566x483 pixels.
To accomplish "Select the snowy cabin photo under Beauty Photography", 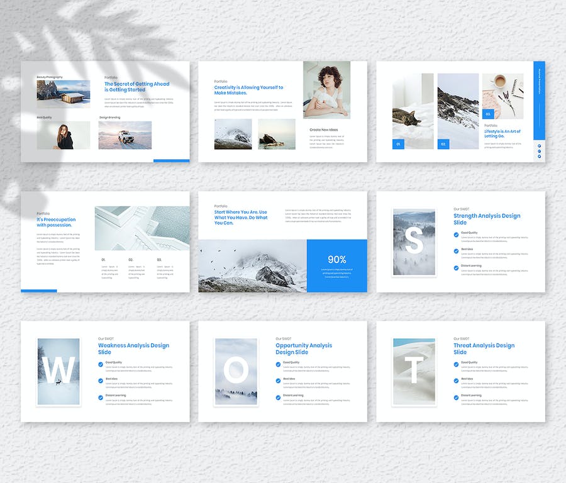I will pyautogui.click(x=63, y=94).
